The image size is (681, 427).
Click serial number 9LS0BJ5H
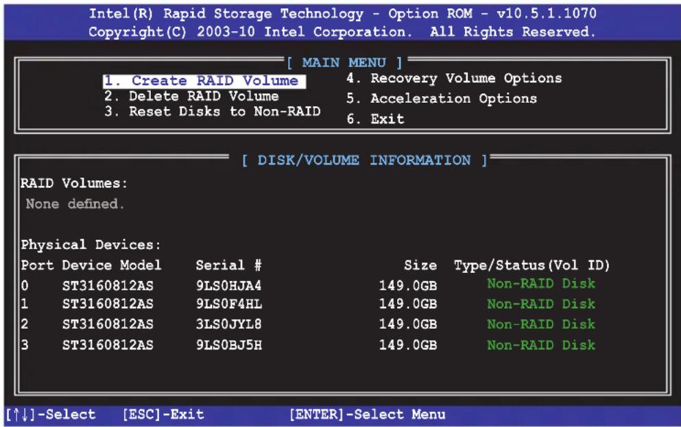tap(229, 345)
